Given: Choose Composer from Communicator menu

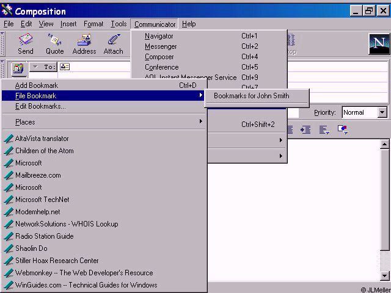Looking at the screenshot, I should click(x=209, y=57).
